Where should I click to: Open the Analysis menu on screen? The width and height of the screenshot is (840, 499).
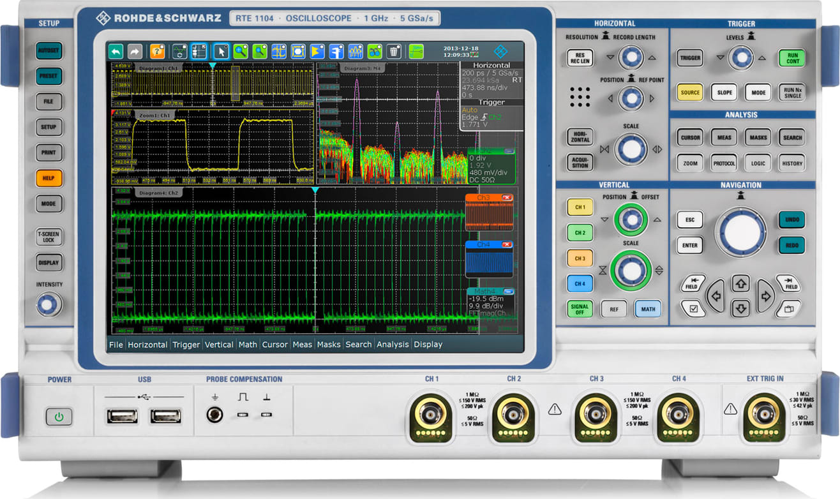click(393, 345)
